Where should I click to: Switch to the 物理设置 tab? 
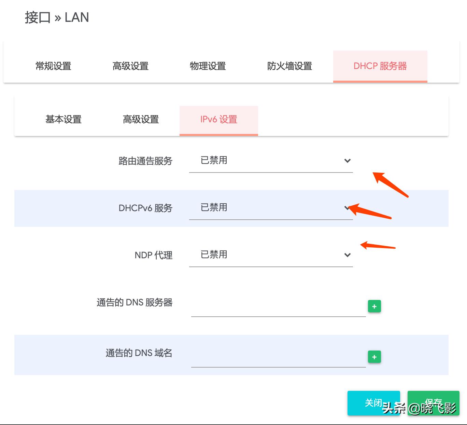[x=207, y=66]
